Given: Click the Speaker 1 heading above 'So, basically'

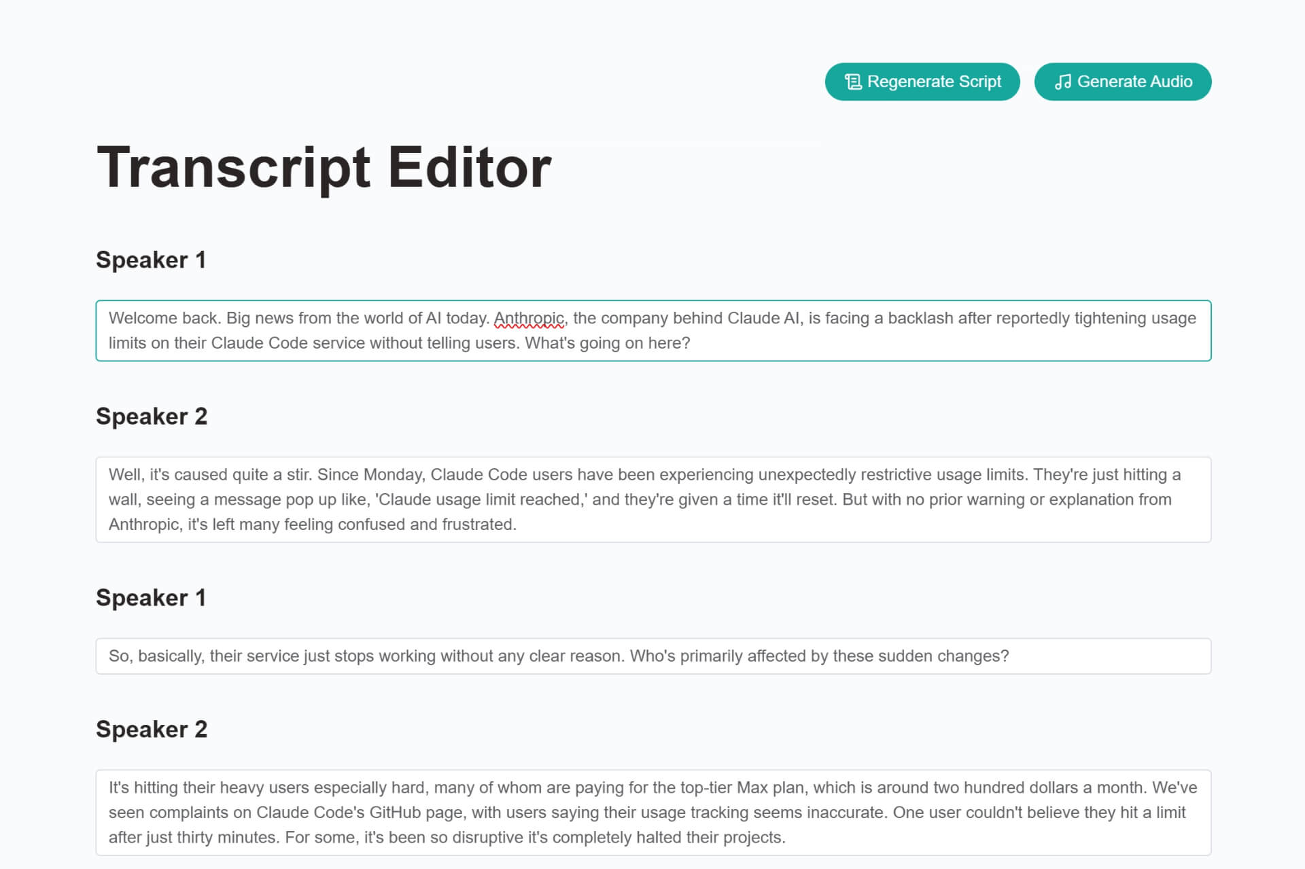Looking at the screenshot, I should coord(151,597).
